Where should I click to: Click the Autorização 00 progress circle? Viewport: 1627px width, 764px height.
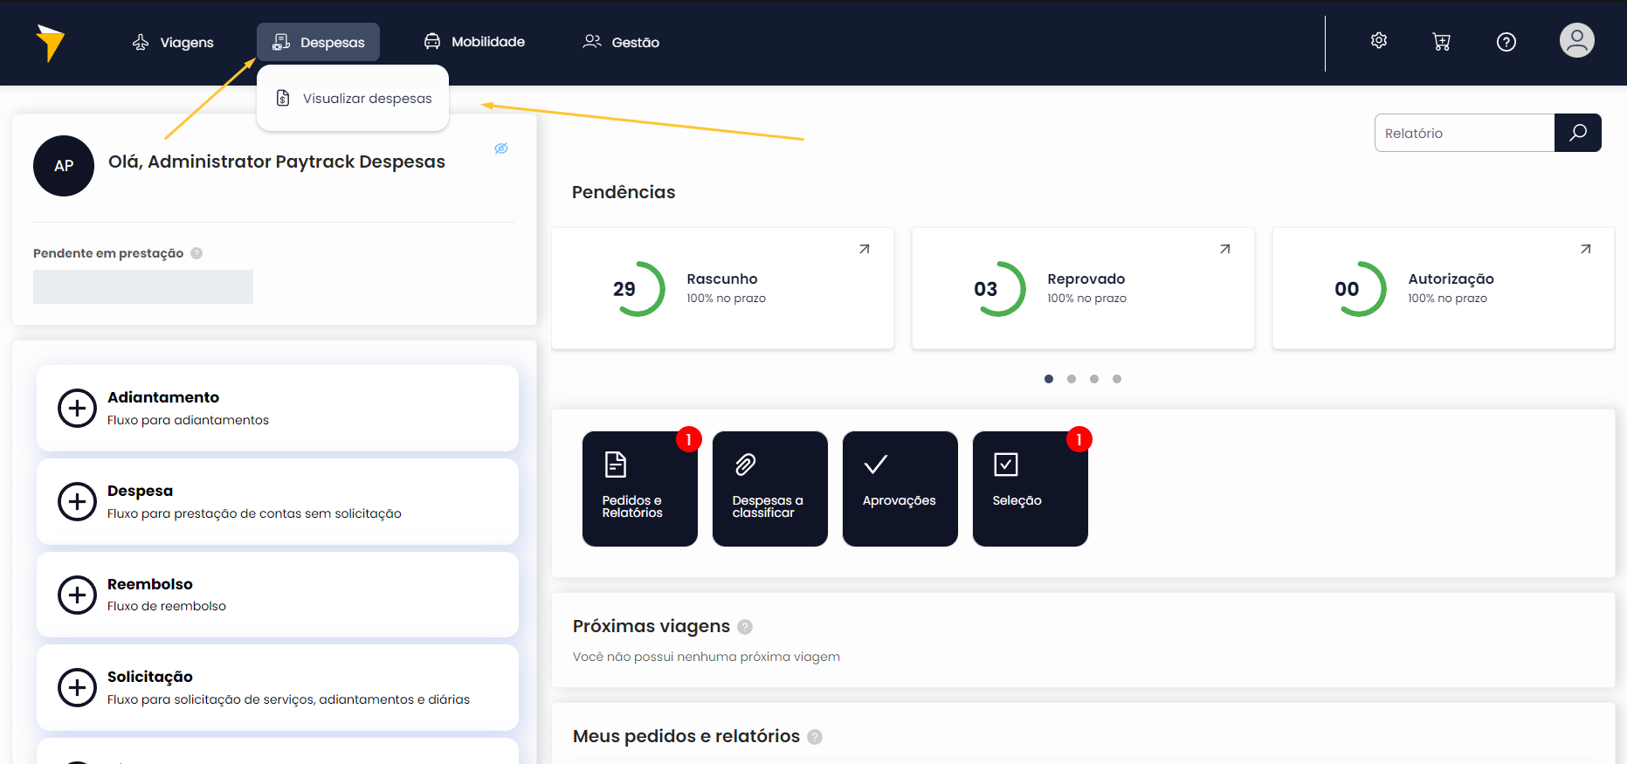[x=1358, y=289]
